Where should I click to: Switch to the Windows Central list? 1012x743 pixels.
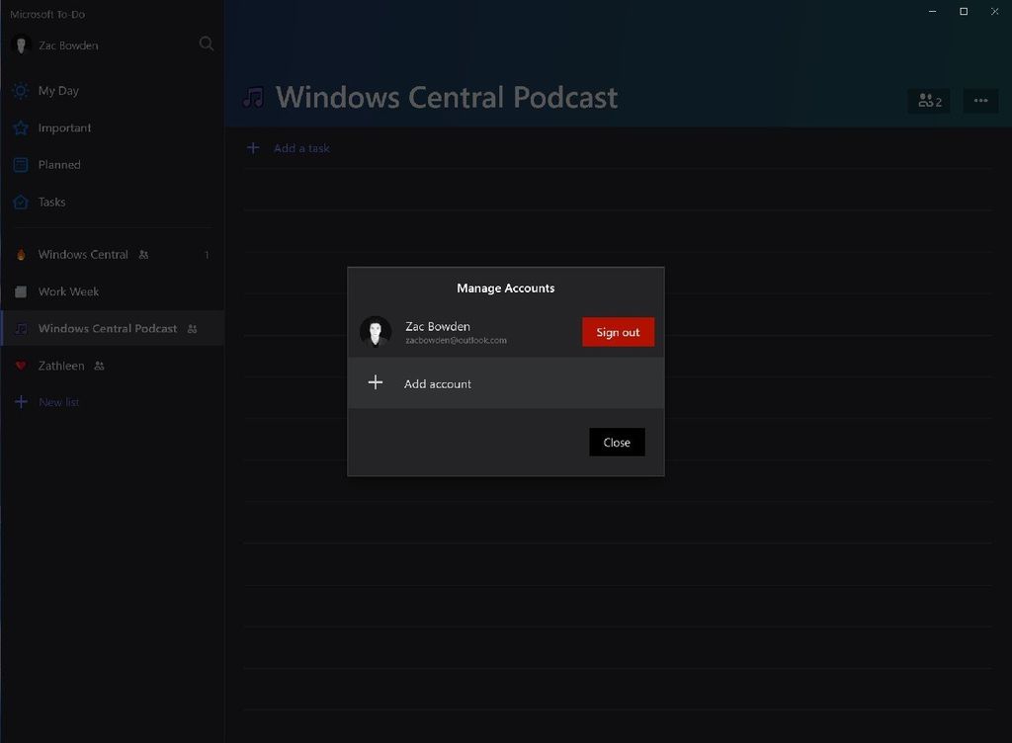click(x=82, y=254)
